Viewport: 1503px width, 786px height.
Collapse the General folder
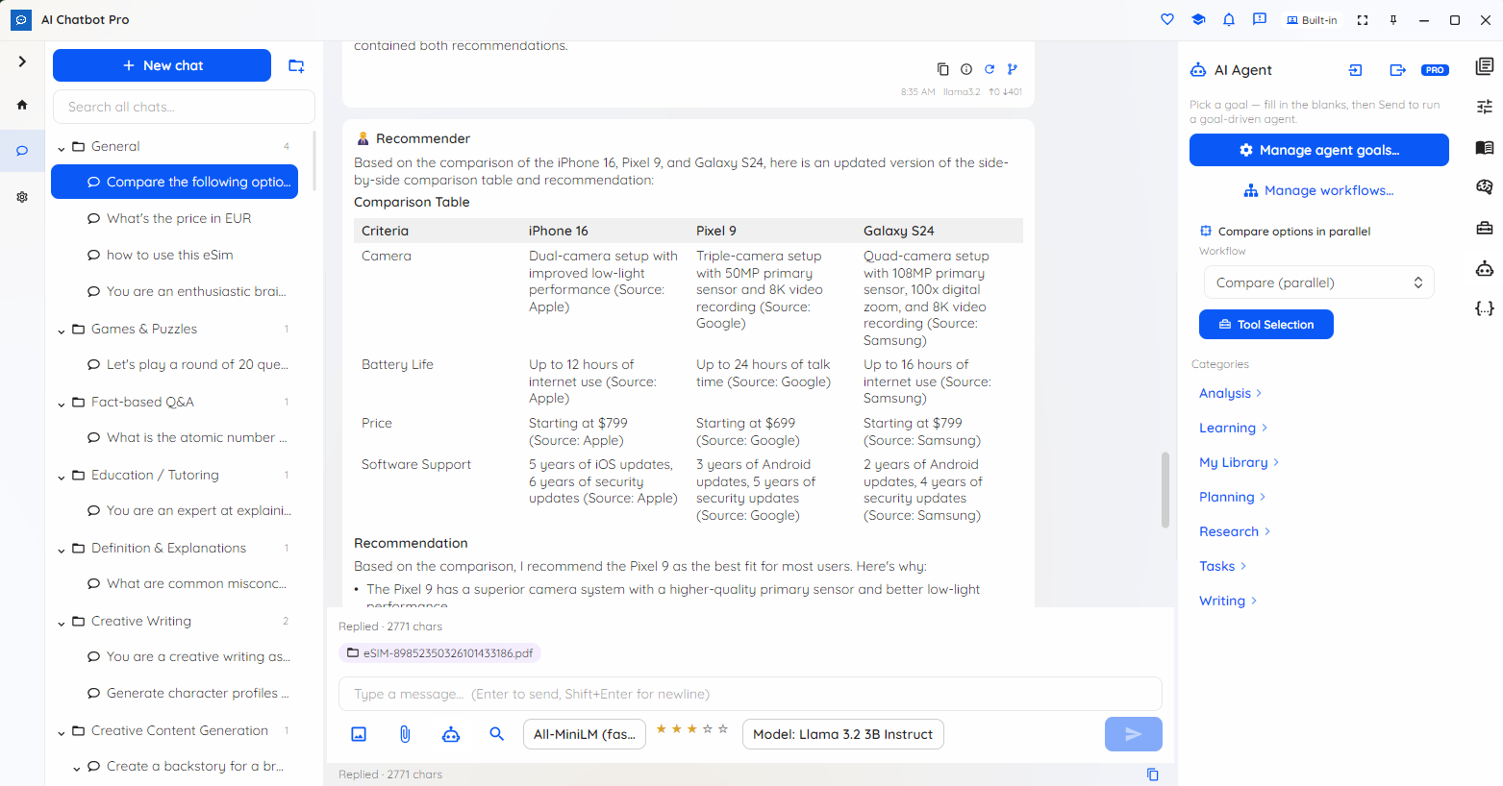(x=62, y=148)
